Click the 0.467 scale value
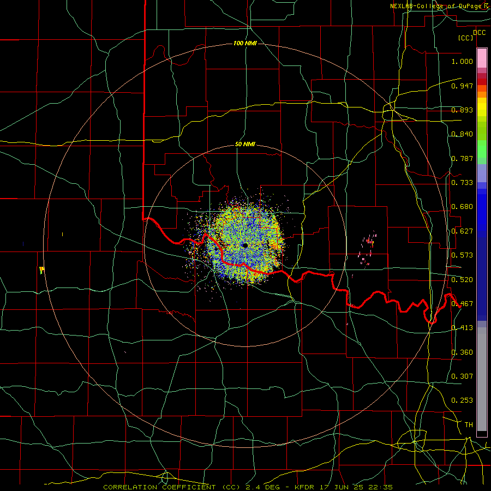491x491 pixels. [x=462, y=304]
